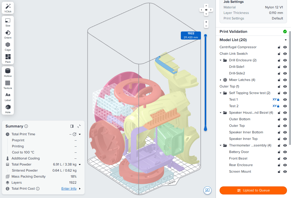Select the Label tool

coord(8,97)
